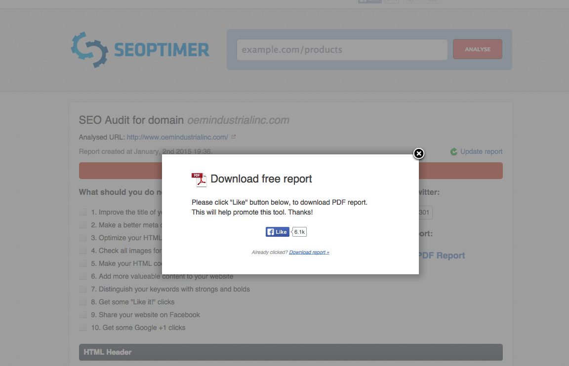Click the example.com/products domain input field
Screen dimensions: 569x366
click(342, 49)
